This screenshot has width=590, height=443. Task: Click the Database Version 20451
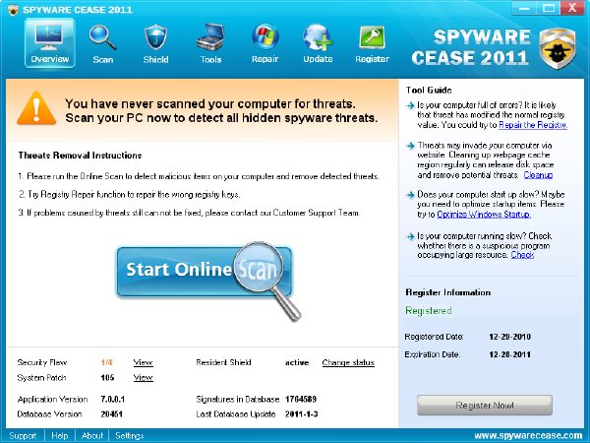tap(112, 414)
